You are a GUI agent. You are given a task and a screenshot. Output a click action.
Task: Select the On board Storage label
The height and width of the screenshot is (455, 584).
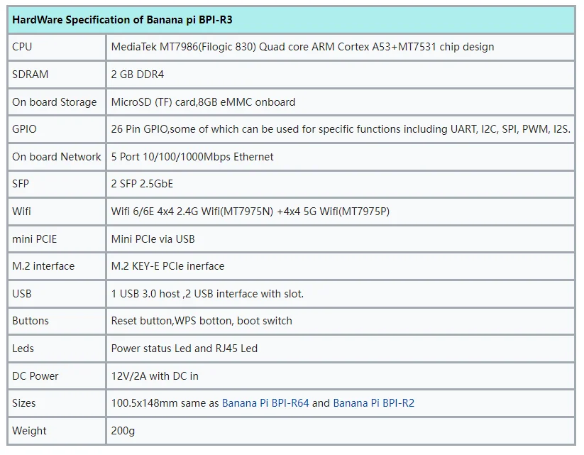pos(54,102)
